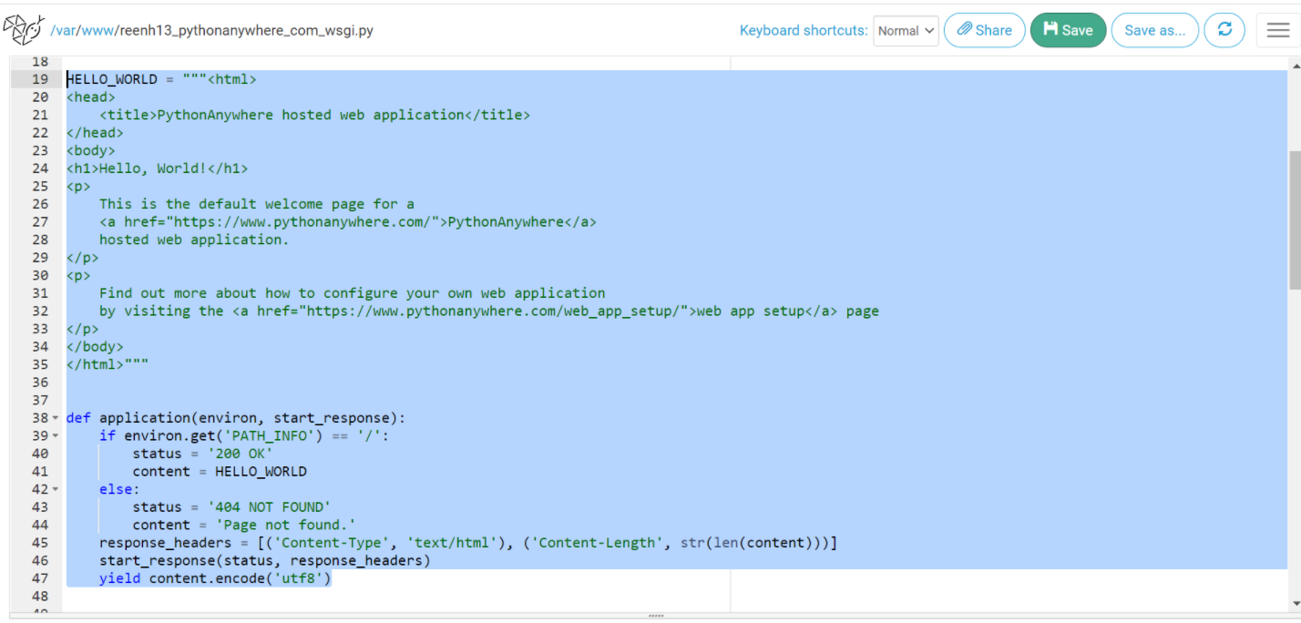Click the vertical scrollbar thumb

pyautogui.click(x=1295, y=219)
